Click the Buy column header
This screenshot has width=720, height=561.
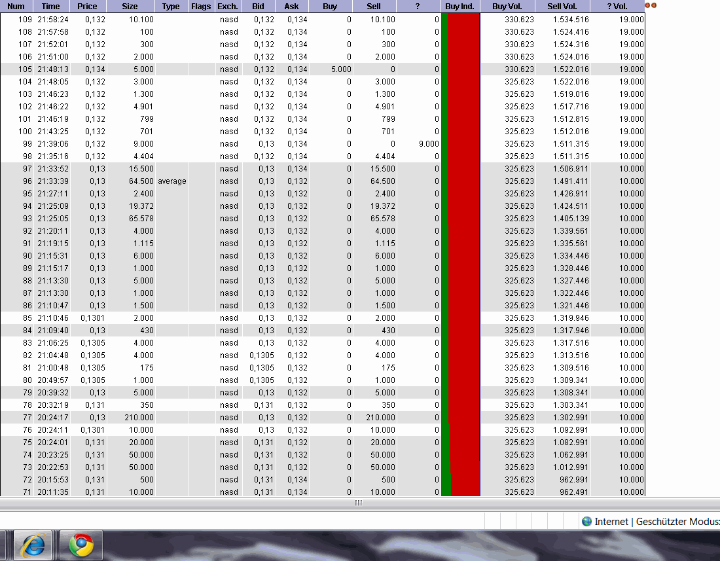click(x=330, y=7)
